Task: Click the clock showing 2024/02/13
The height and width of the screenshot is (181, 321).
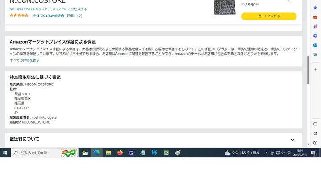Action: [300, 153]
